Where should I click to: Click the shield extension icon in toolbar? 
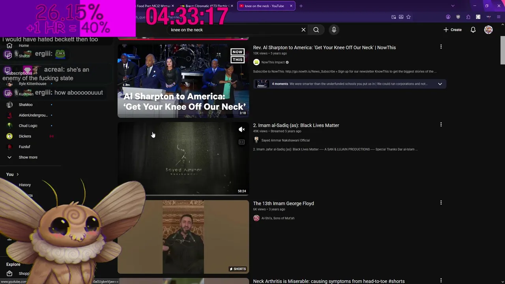(x=458, y=17)
